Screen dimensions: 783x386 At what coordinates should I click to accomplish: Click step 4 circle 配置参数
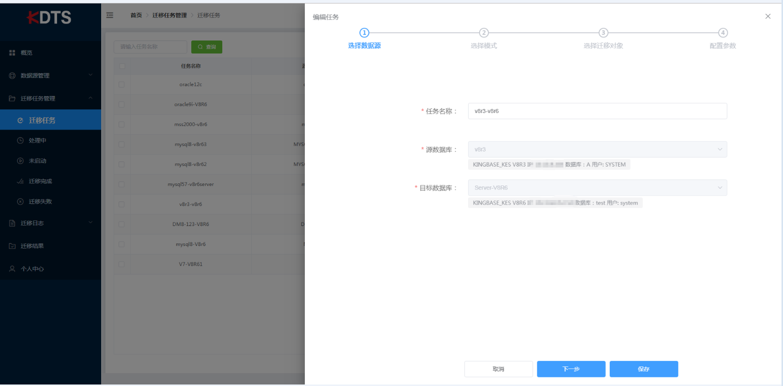tap(723, 33)
